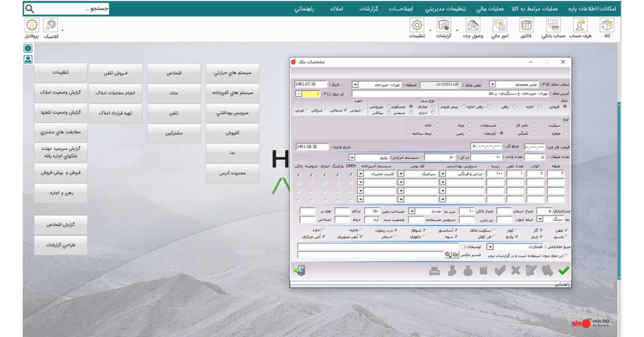This screenshot has width=644, height=337.
Task: Click the folder browse icon for photo path
Action: point(456,255)
